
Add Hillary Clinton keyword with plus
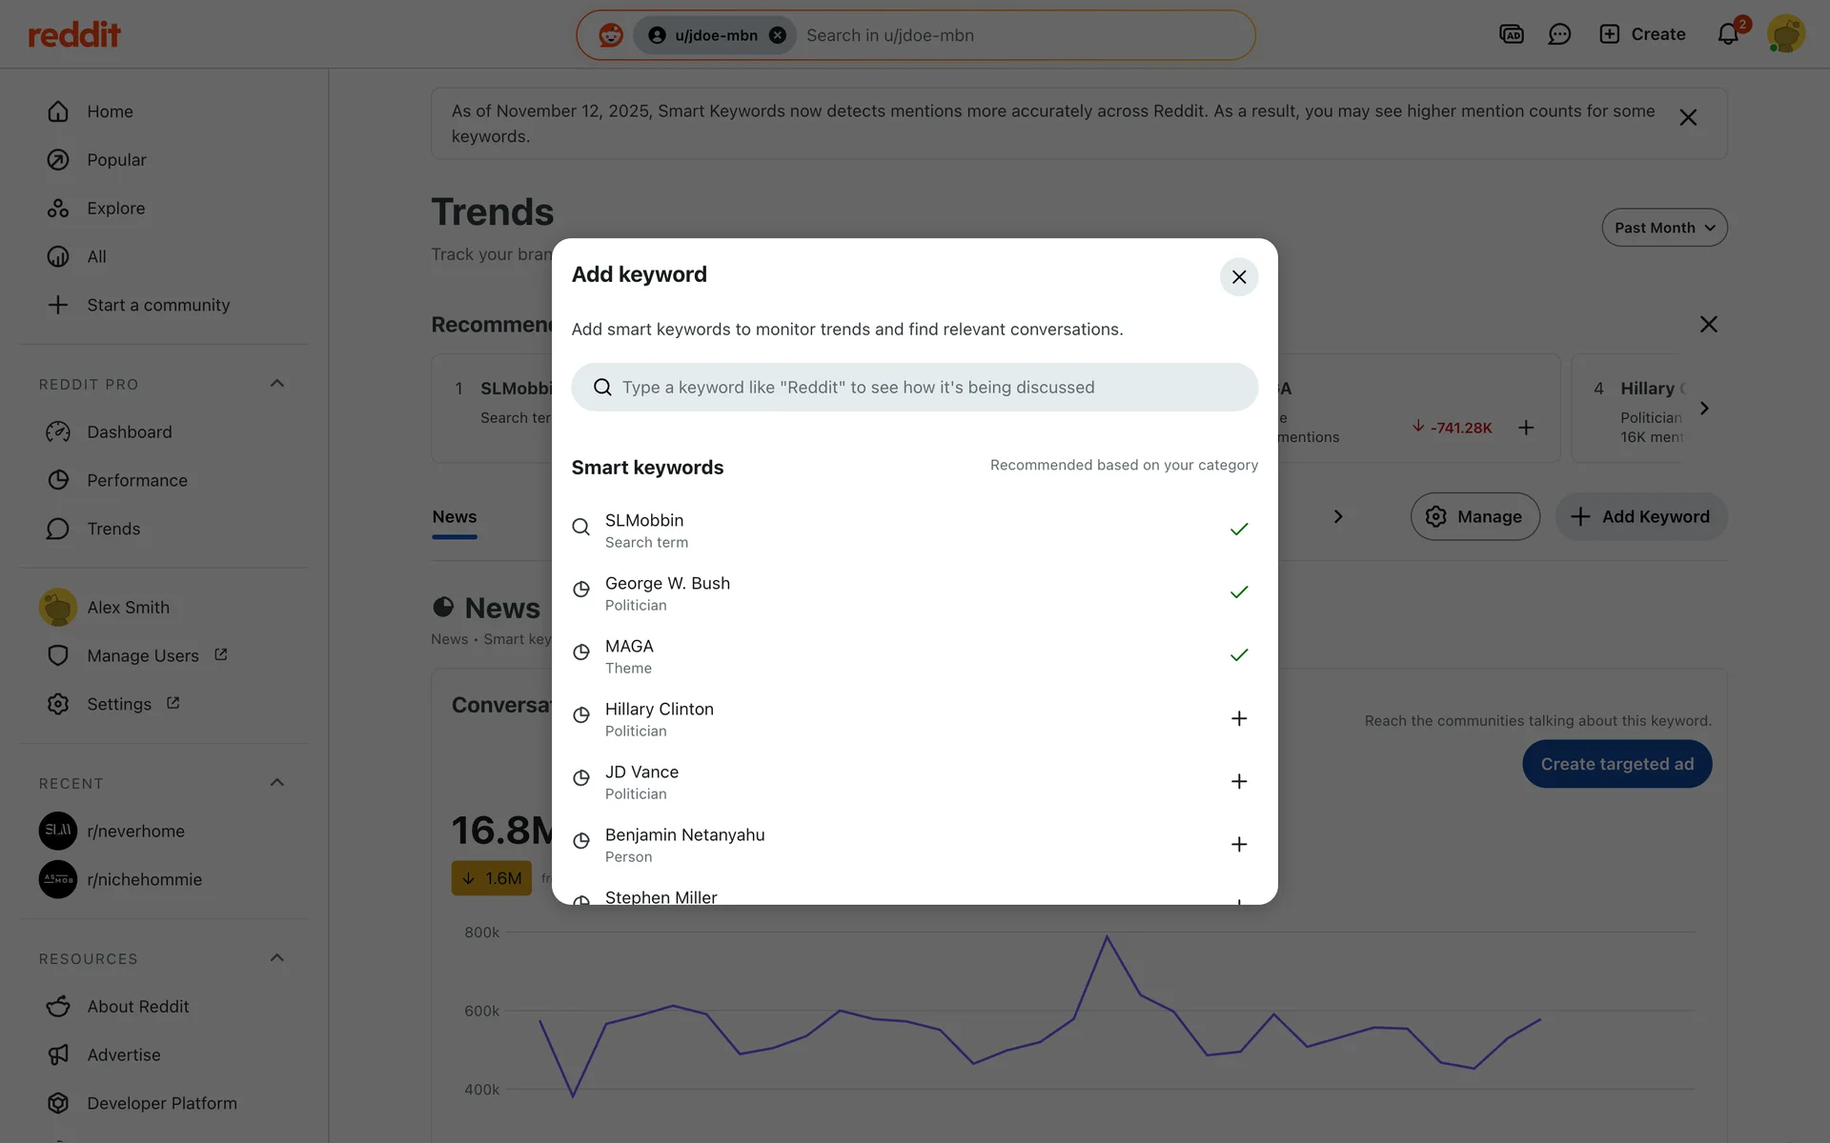point(1238,718)
